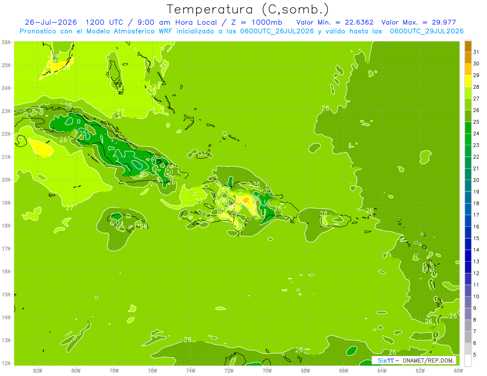Click the "60W" longitude axis label
The height and width of the screenshot is (376, 487).
(x=458, y=370)
